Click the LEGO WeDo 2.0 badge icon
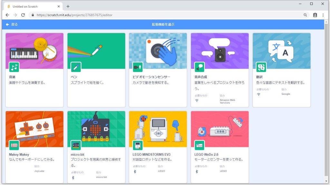The height and width of the screenshot is (185, 330). pyautogui.click(x=199, y=145)
